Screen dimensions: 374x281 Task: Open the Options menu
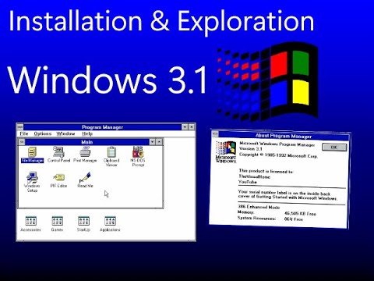43,133
